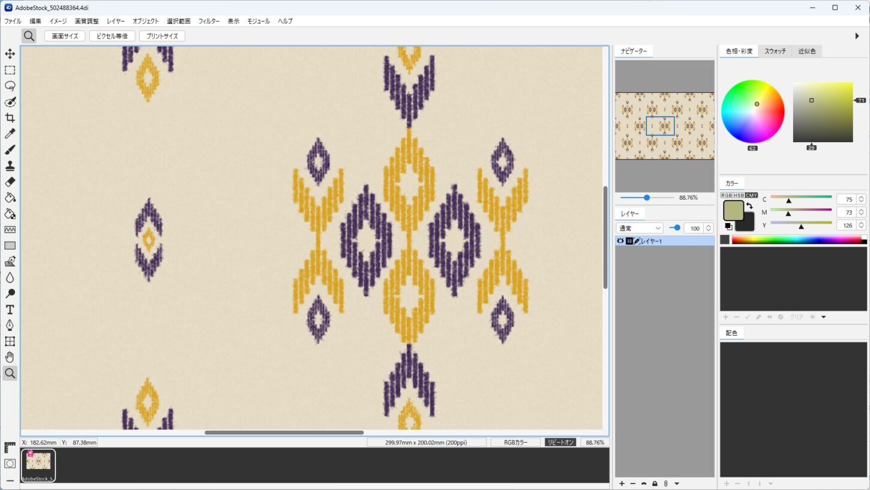Toggle the リピートオン repeat mode
Viewport: 870px width, 490px height.
point(560,442)
